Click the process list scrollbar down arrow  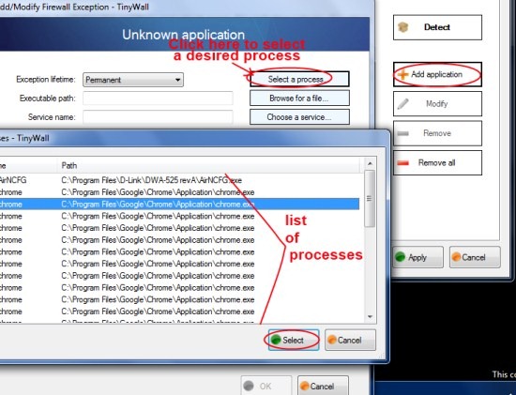coord(370,317)
